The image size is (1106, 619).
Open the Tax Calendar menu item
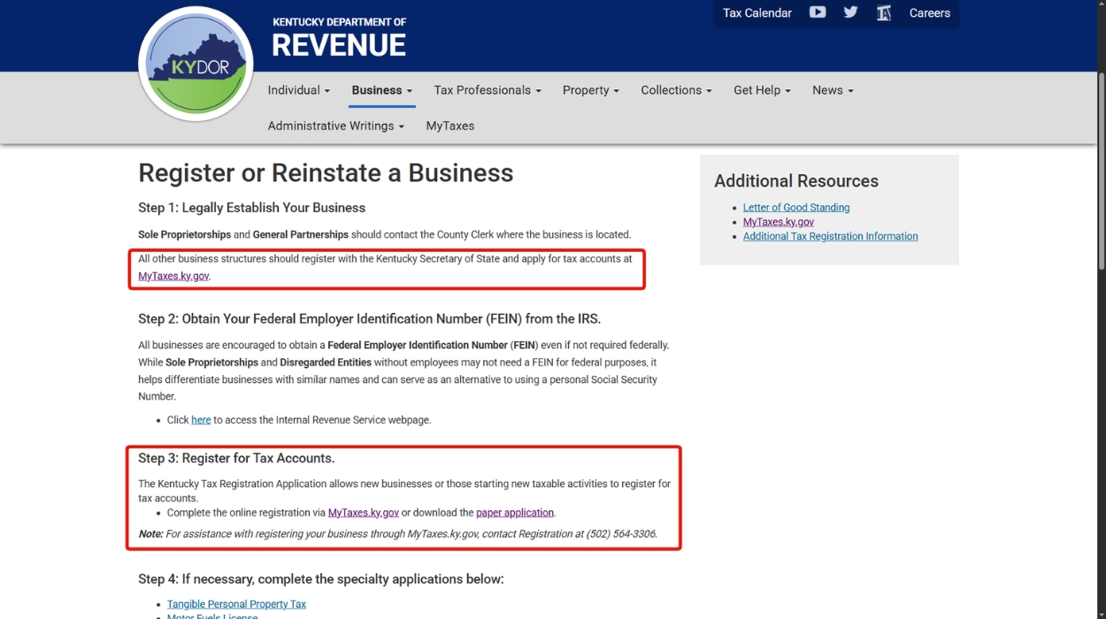click(757, 12)
